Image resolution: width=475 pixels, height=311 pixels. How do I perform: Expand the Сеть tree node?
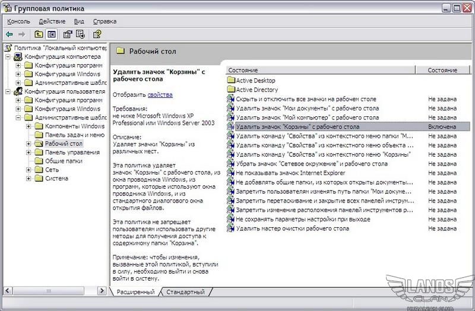(28, 170)
